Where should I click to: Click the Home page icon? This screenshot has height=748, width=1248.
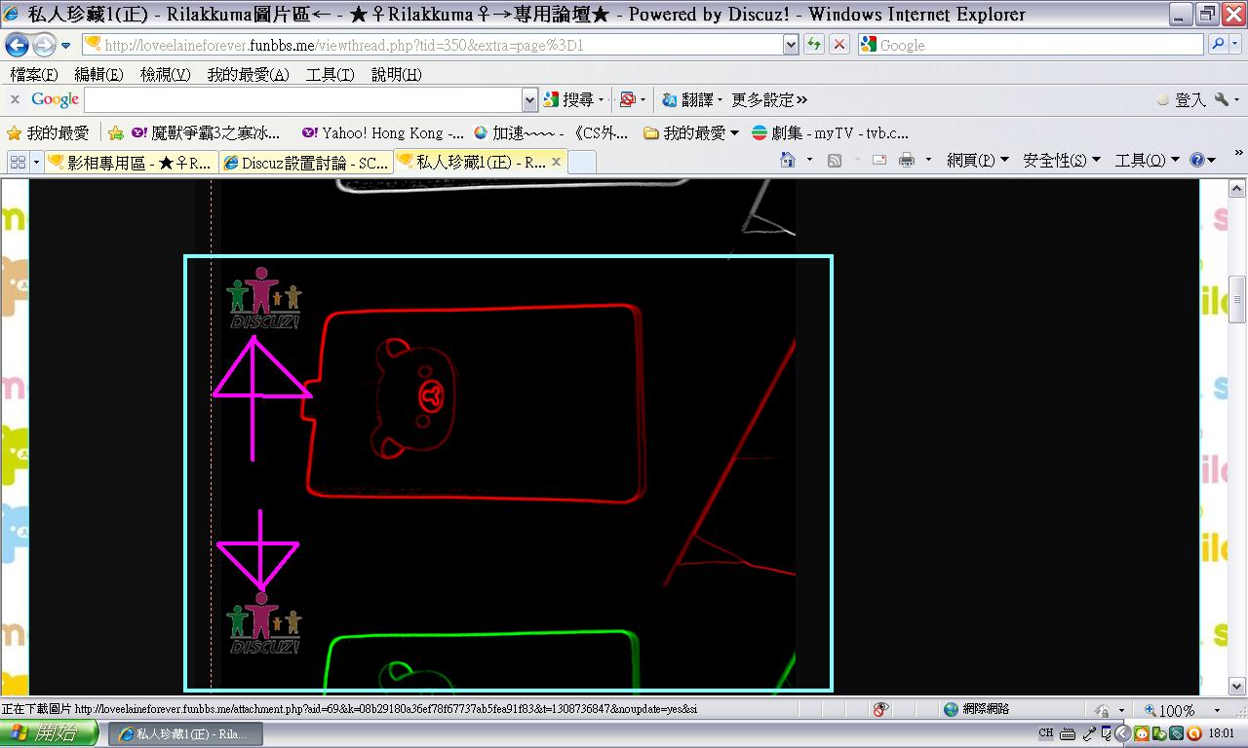788,160
